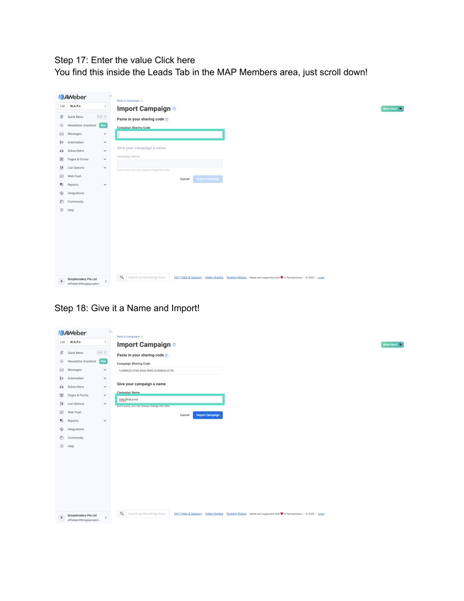Viewport: 464px width, 601px height.
Task: Click the empty Campaign Sharing Code field
Action: [x=170, y=135]
